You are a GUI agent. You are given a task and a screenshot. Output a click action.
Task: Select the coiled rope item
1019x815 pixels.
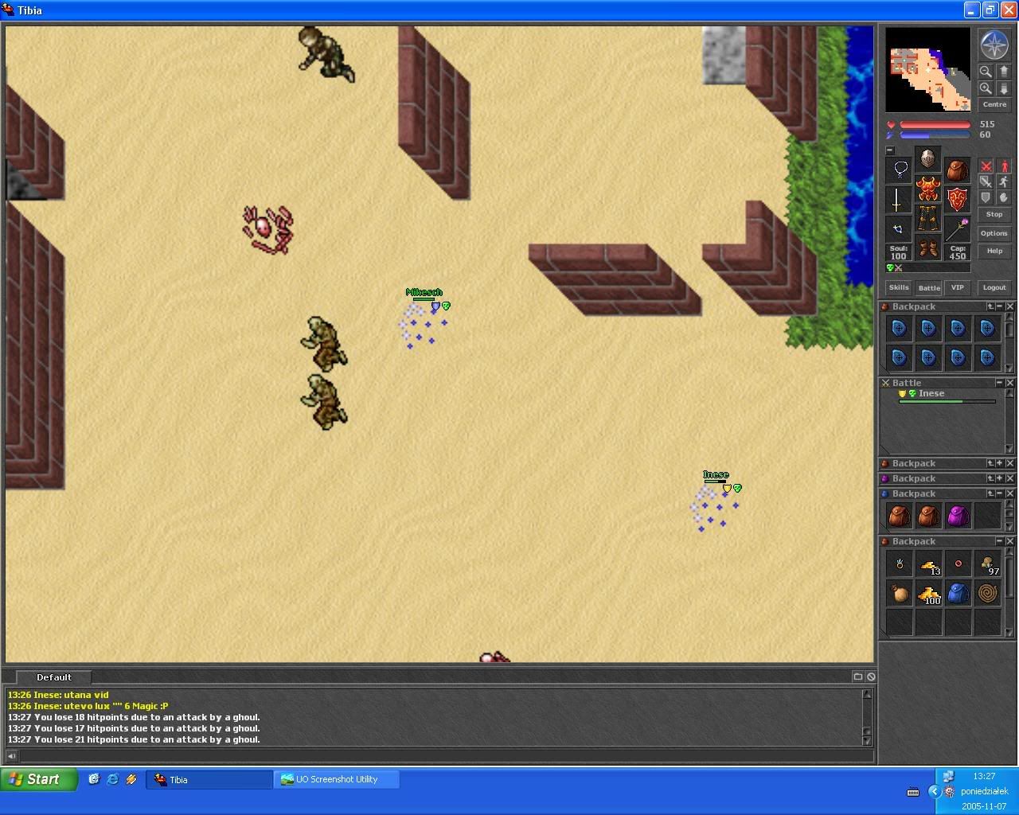tap(987, 594)
